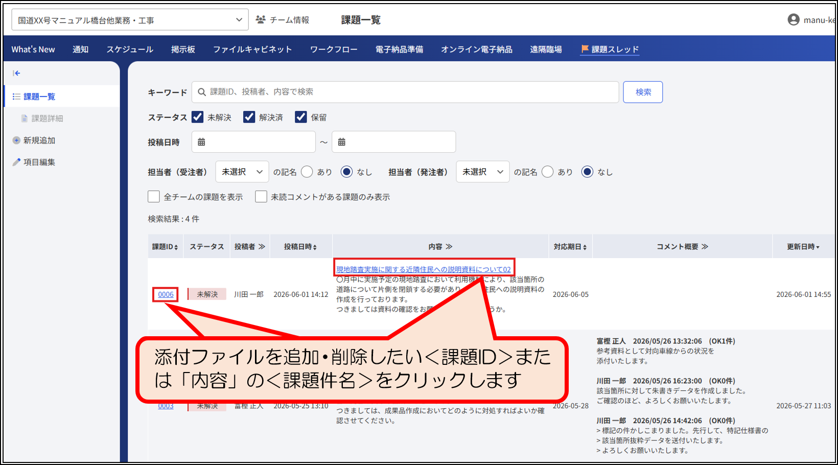The image size is (838, 465).
Task: Click the pencil icon next to 項目編集
Action: pyautogui.click(x=16, y=162)
